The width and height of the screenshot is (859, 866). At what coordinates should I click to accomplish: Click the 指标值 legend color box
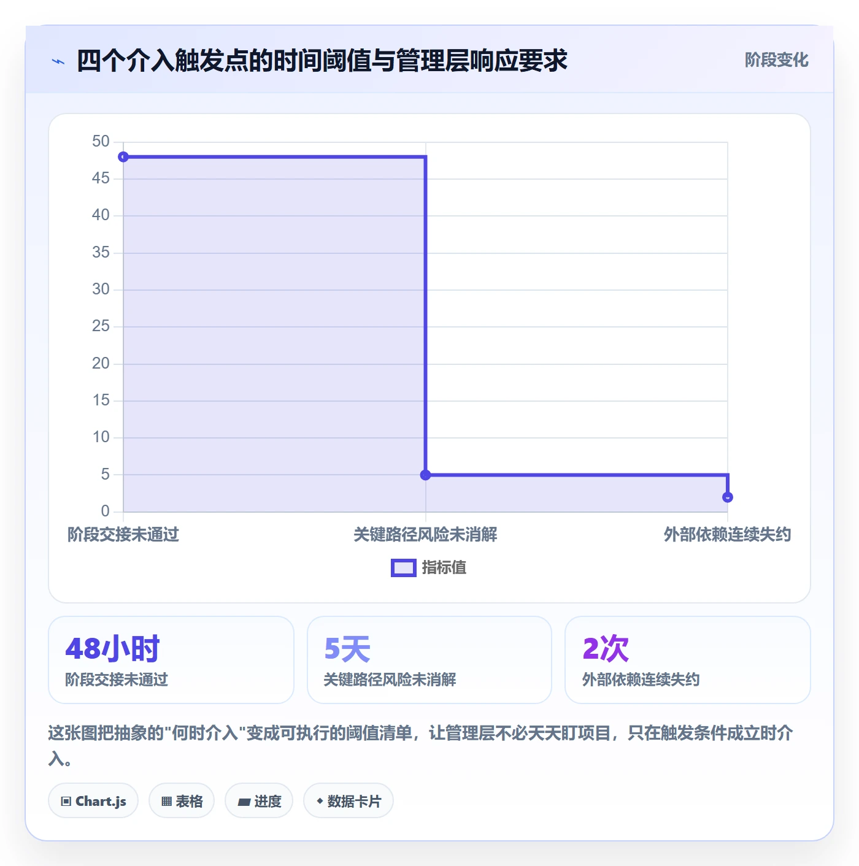coord(404,568)
